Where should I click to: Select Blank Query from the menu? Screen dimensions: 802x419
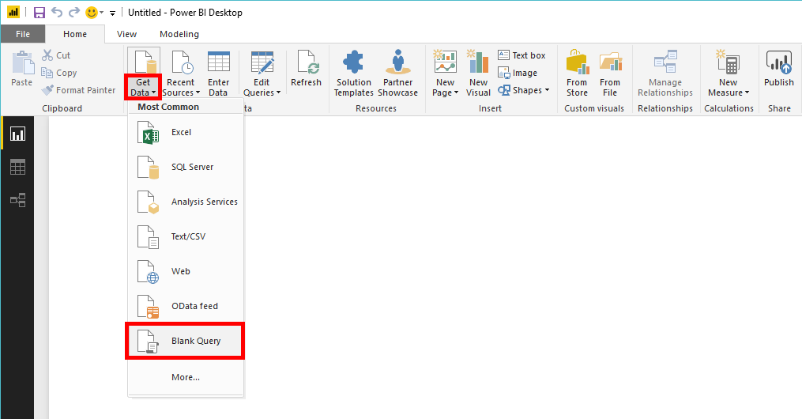click(x=185, y=341)
